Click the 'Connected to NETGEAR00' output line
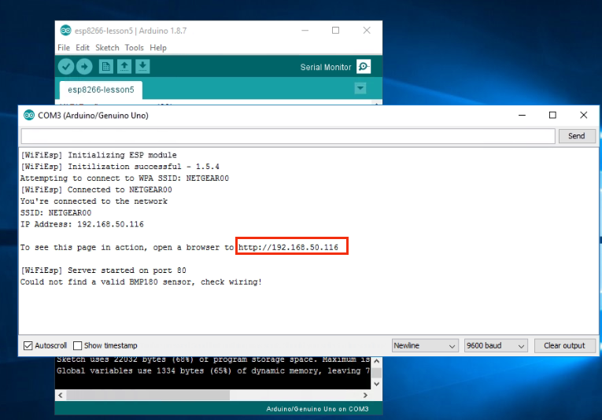Screen dimensions: 602x420 (96, 190)
